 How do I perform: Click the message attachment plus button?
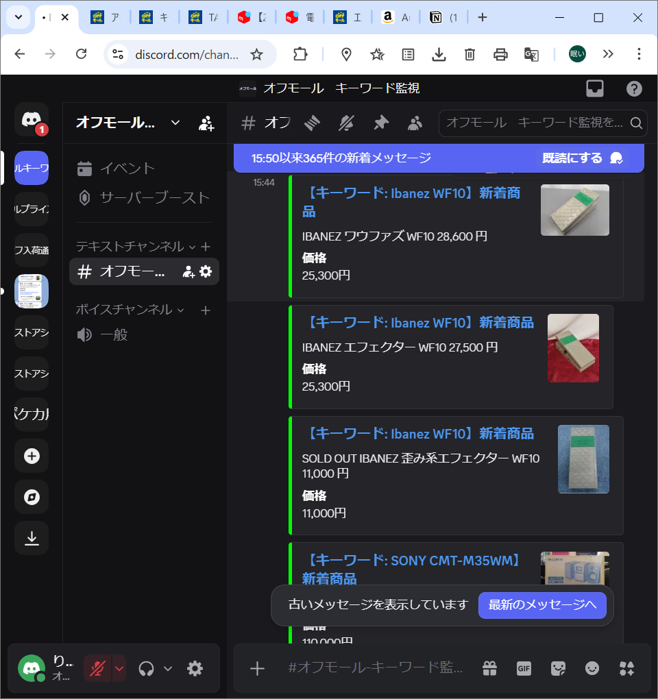[x=257, y=668]
